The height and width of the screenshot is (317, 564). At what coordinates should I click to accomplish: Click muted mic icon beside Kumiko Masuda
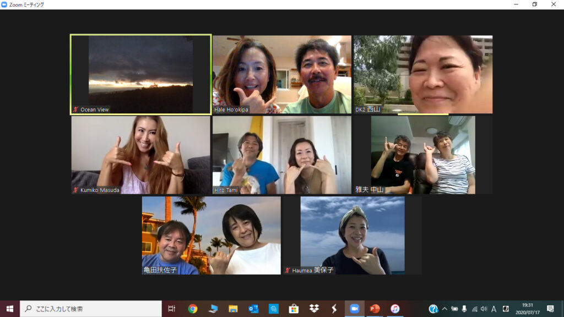pyautogui.click(x=75, y=190)
